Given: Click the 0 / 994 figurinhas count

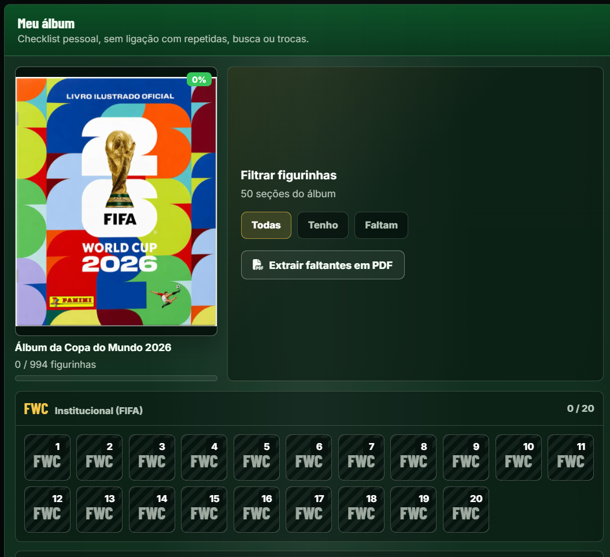Looking at the screenshot, I should point(56,364).
